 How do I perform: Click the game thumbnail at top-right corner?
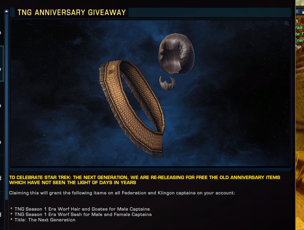[x=300, y=3]
